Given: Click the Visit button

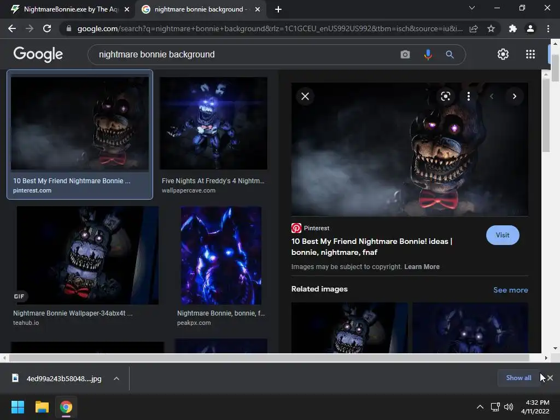Looking at the screenshot, I should 503,235.
